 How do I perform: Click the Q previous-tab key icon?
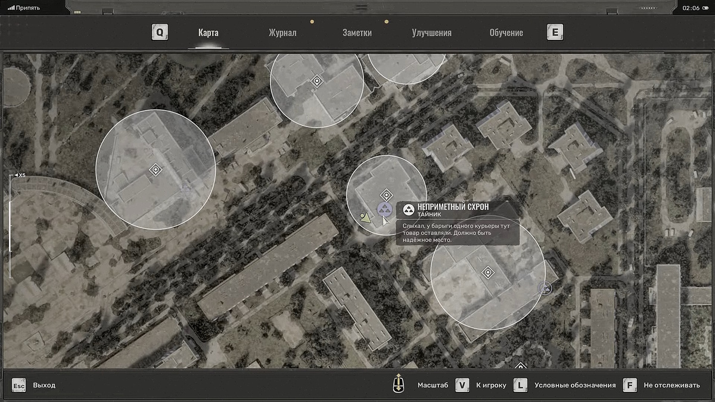pyautogui.click(x=160, y=32)
